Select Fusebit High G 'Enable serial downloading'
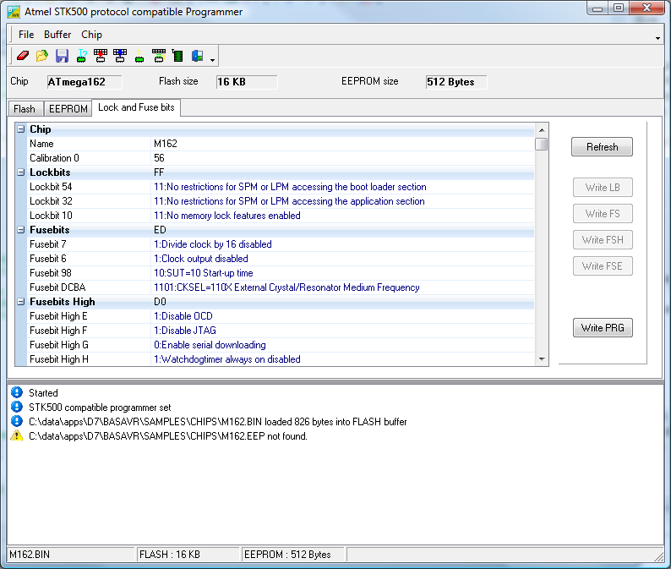Image resolution: width=671 pixels, height=569 pixels. 342,345
